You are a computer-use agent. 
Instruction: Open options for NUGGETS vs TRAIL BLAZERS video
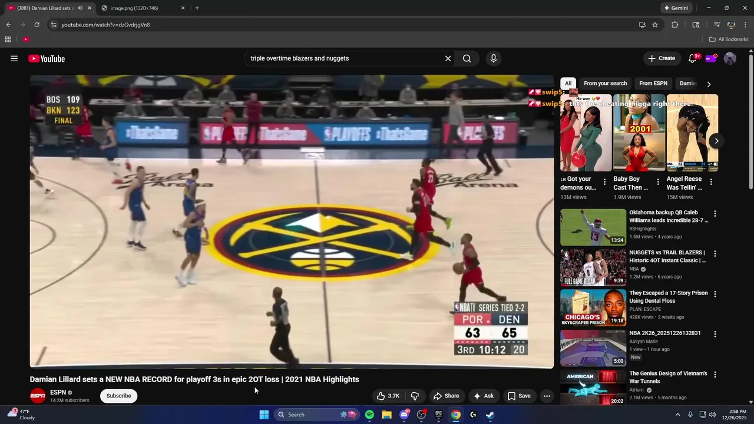715,254
